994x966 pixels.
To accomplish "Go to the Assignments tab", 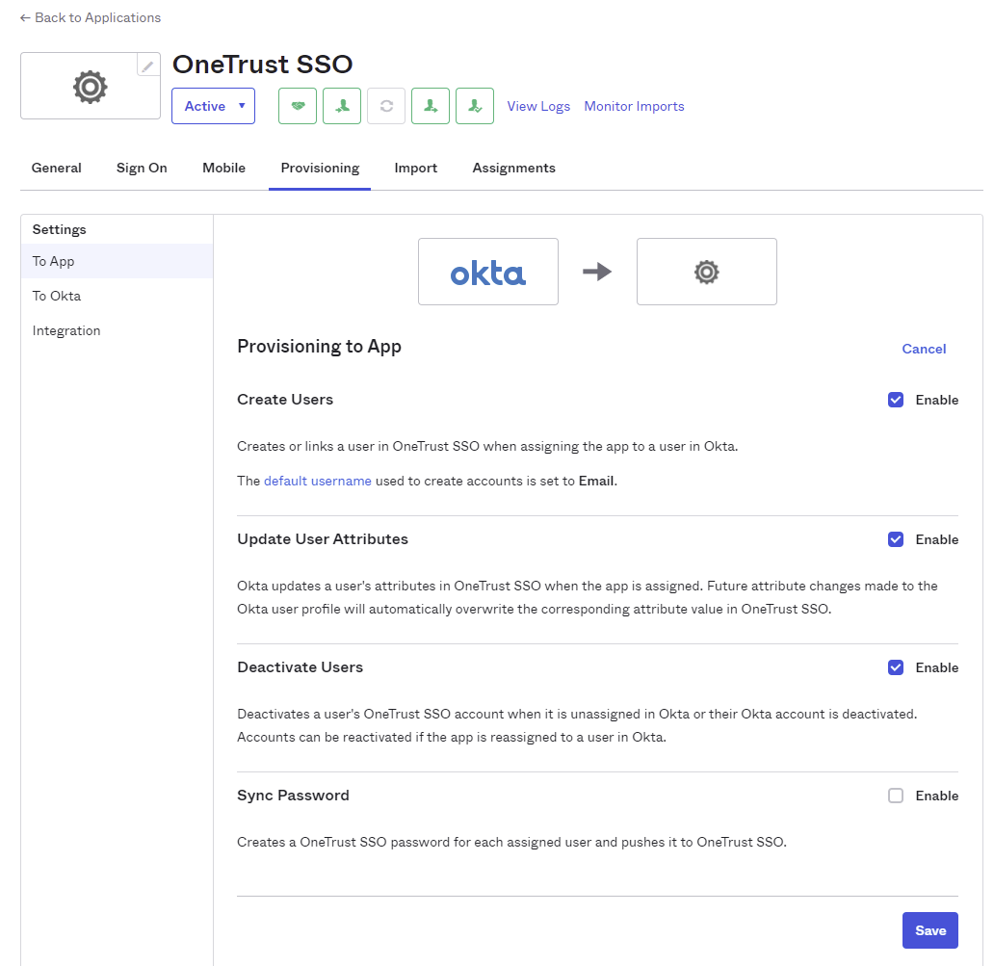I will 514,168.
